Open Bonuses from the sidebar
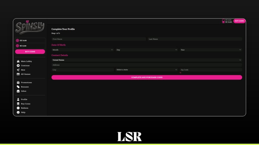 (x=25, y=87)
